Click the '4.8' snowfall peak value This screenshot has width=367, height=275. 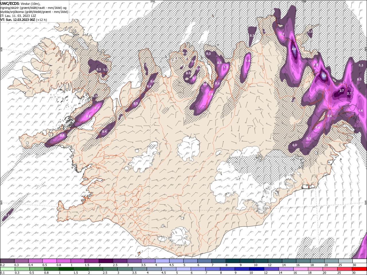coord(324,76)
